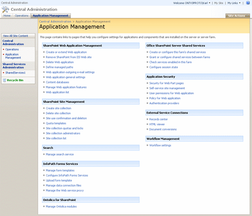
Task: Open Manage search service
Action: pyautogui.click(x=60, y=154)
